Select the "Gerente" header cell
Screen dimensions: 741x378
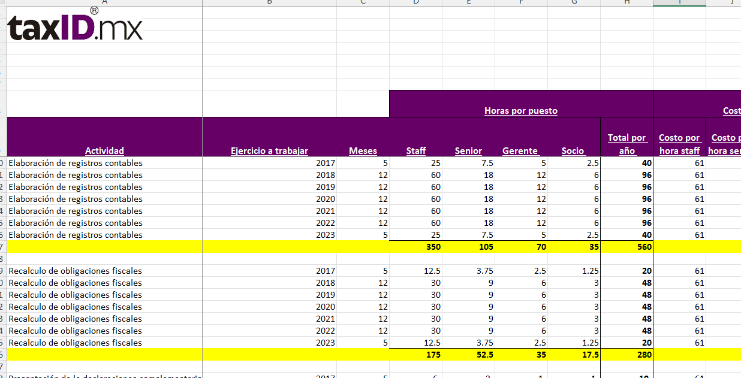tap(520, 150)
